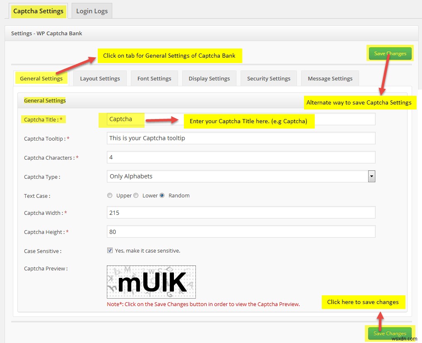Return to the General Settings tab
The height and width of the screenshot is (343, 422).
(41, 78)
